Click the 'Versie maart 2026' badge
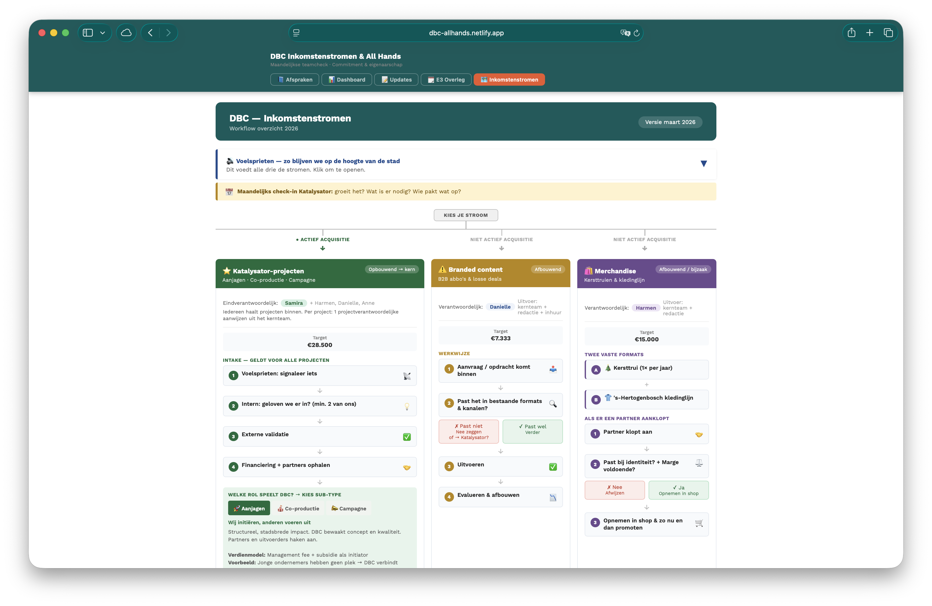932x606 pixels. point(670,122)
